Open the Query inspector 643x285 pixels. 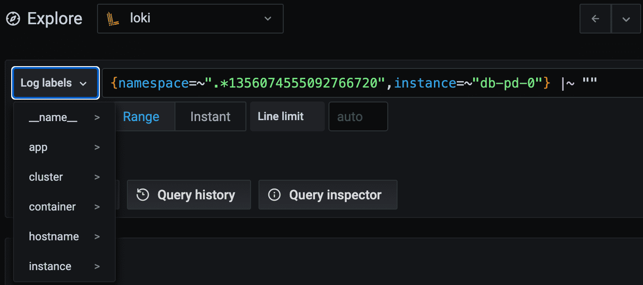(328, 195)
